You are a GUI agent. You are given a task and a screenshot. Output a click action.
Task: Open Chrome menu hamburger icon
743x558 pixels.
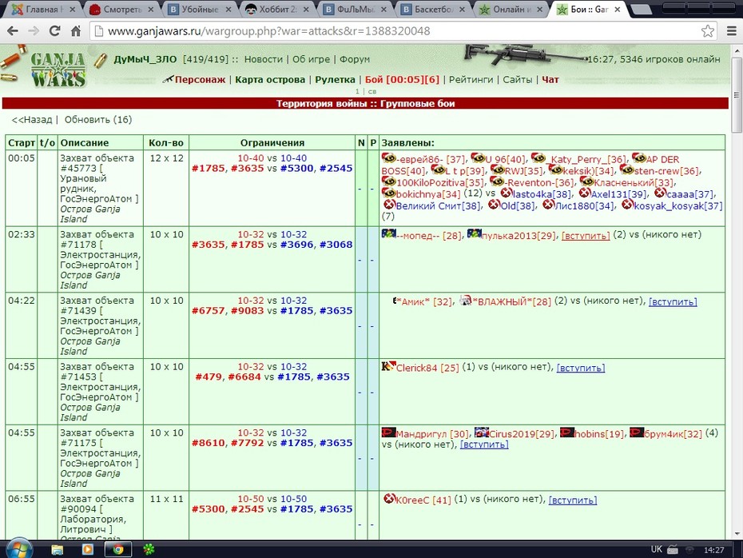(732, 31)
